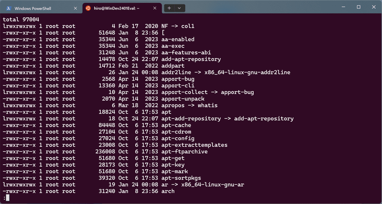382x204 pixels.
Task: Click the Ubuntu icon on the second tab
Action: [x=88, y=8]
